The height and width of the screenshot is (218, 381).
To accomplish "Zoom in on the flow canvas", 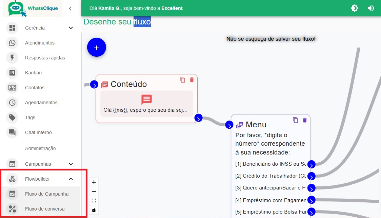I will point(94,182).
